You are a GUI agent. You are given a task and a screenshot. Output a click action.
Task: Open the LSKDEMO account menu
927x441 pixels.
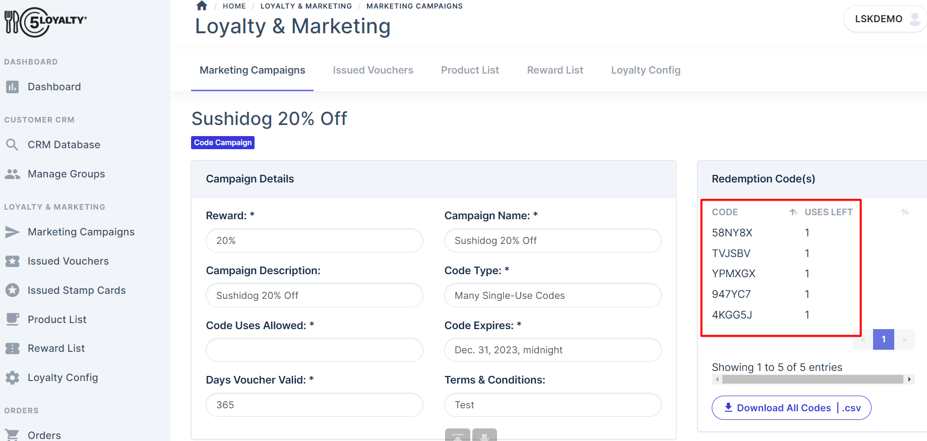(x=885, y=19)
